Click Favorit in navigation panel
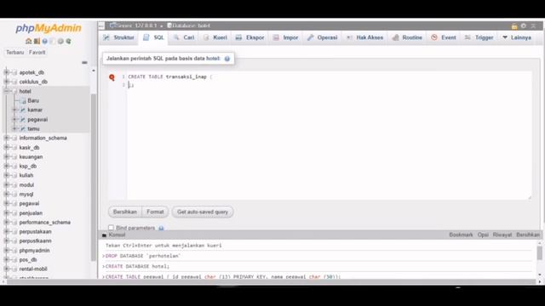The image size is (545, 306). pyautogui.click(x=37, y=53)
